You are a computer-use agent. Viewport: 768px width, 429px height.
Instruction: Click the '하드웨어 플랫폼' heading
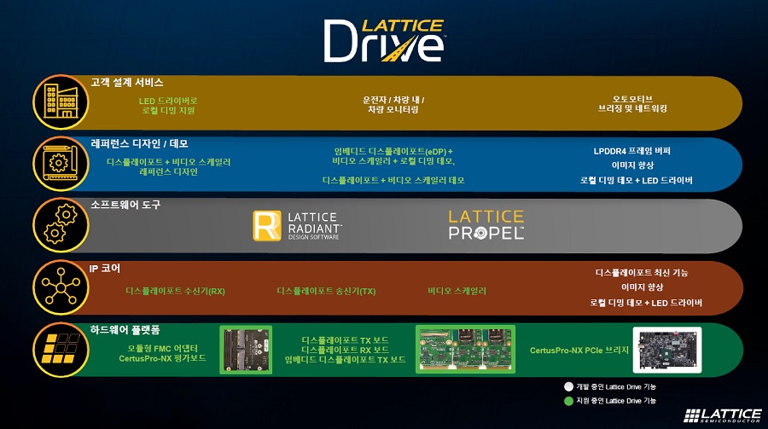[125, 330]
